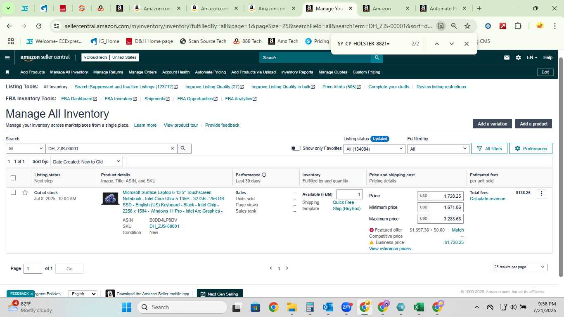Click the Match featured offer link
The image size is (564, 317).
457,230
